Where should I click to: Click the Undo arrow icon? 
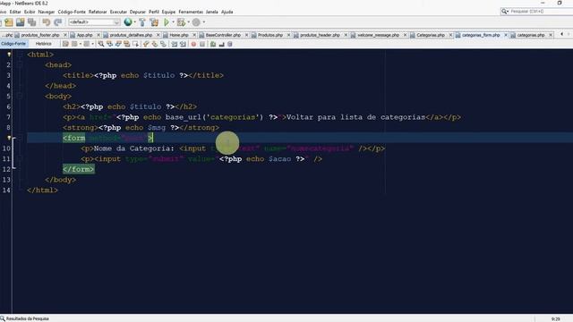46,22
